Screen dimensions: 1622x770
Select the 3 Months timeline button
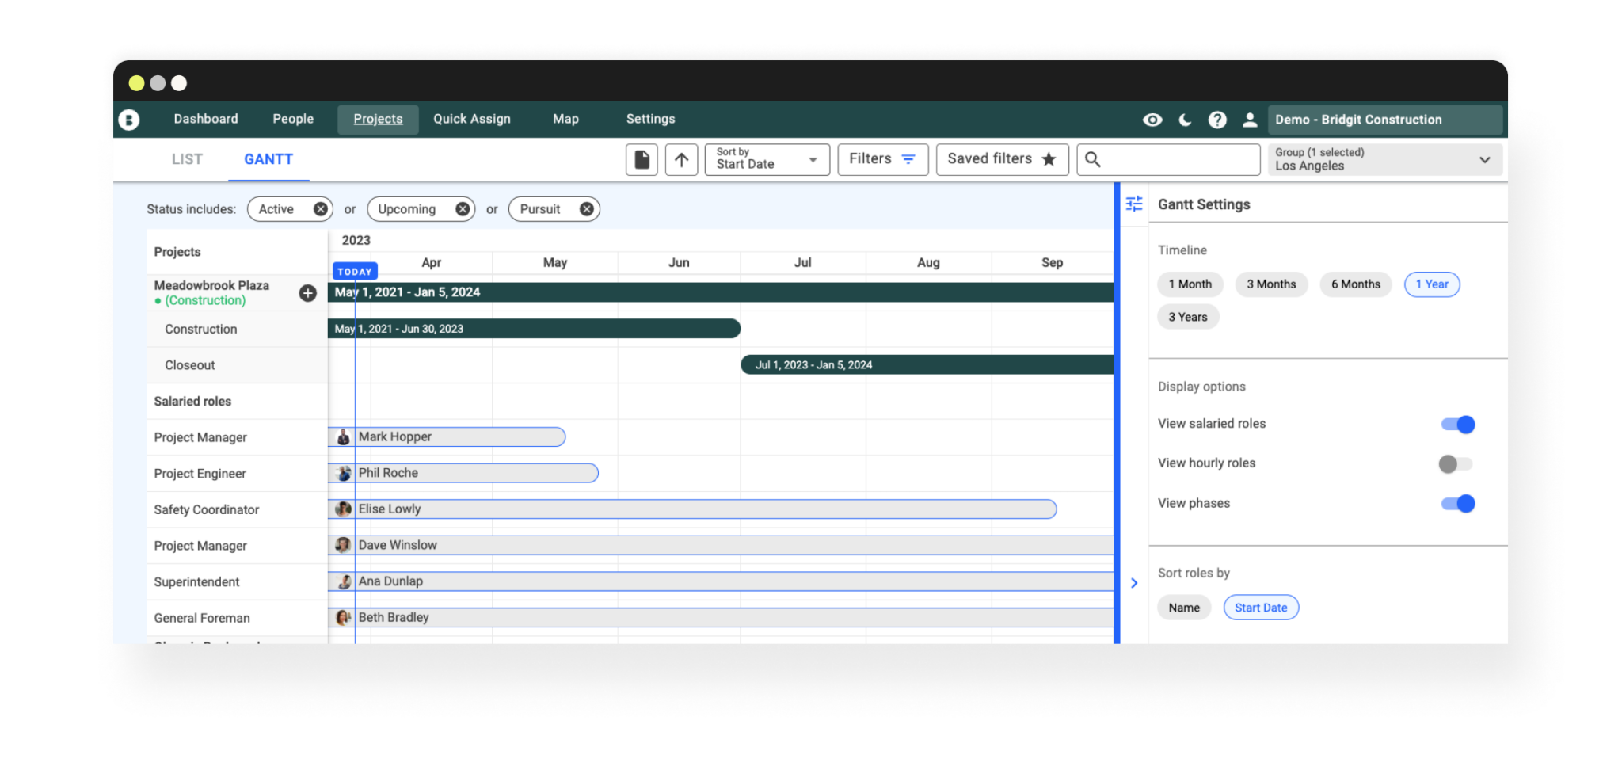[1271, 284]
